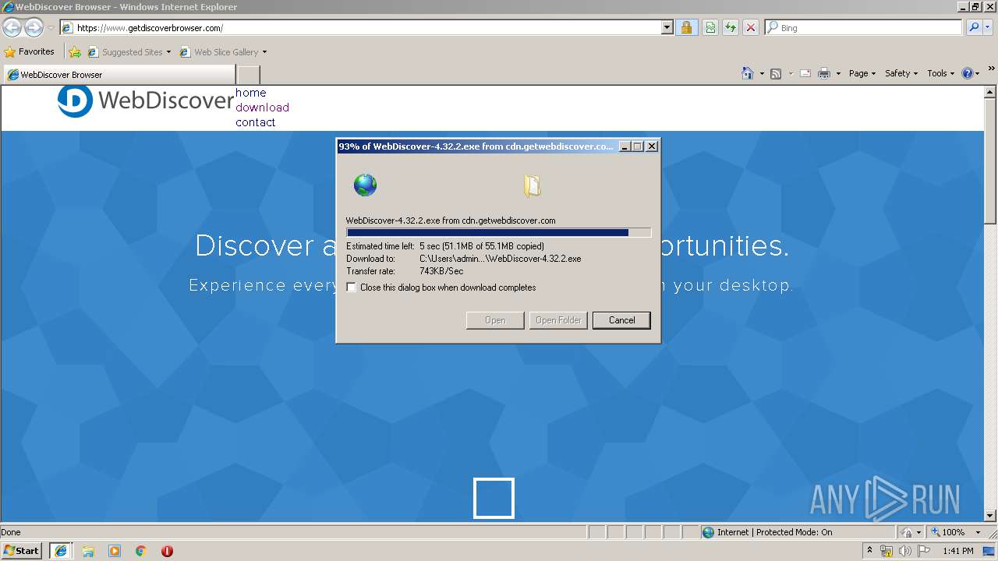
Task: Open the download link on webpage
Action: tap(262, 108)
